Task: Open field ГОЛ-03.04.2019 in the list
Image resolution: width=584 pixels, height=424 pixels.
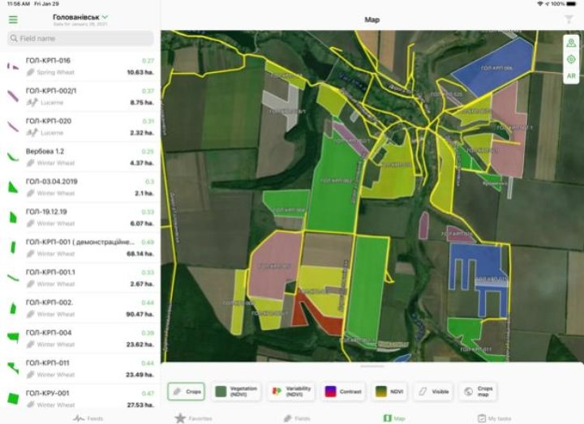Action: point(80,187)
